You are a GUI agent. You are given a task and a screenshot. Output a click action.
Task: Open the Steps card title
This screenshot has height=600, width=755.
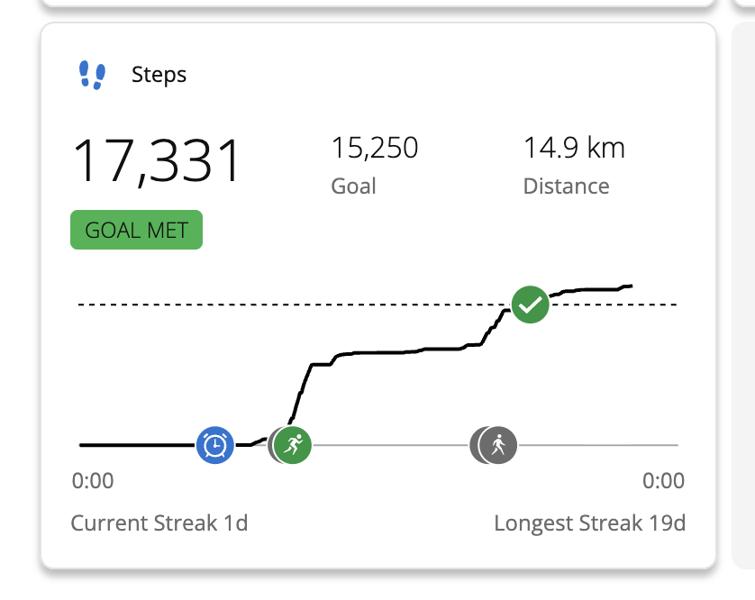pyautogui.click(x=159, y=74)
